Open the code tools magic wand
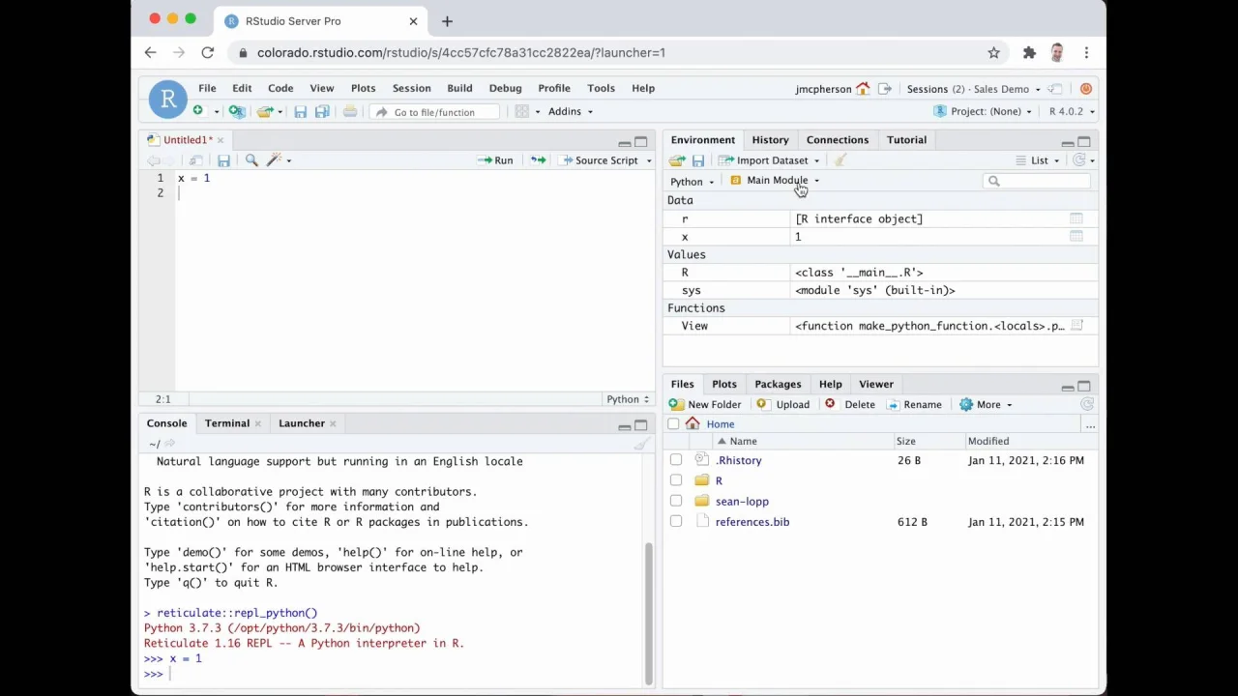Screen dimensions: 1238x696 [275, 160]
